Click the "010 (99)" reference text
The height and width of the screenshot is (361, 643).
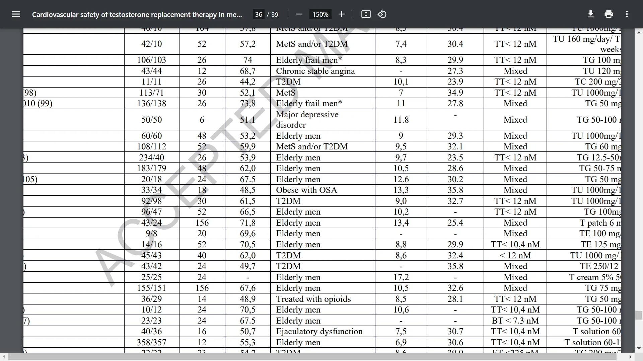click(38, 103)
